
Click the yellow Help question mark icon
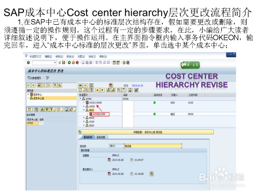click(124, 63)
